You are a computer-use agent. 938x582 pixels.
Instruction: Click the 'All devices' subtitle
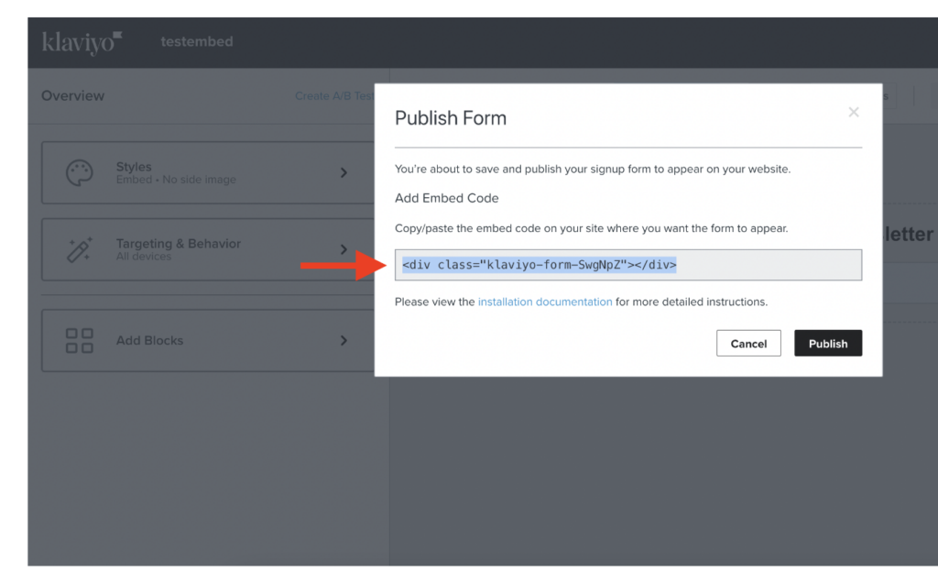(x=144, y=257)
